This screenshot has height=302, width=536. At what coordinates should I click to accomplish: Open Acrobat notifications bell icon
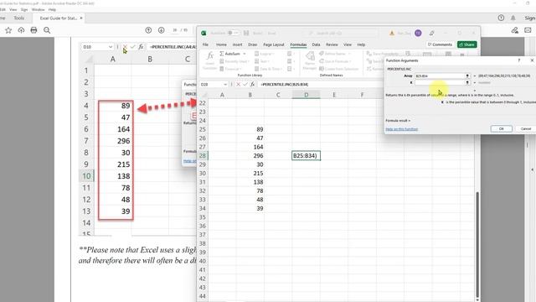[x=513, y=18]
